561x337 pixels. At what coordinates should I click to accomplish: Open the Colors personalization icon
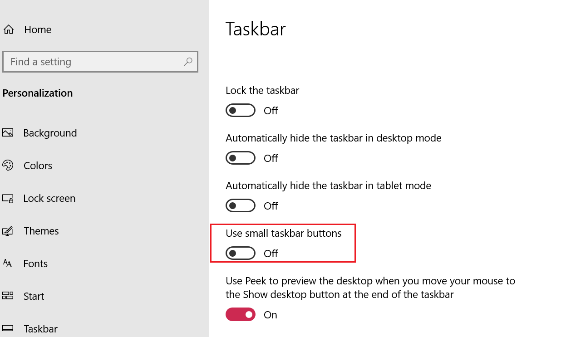pos(8,165)
